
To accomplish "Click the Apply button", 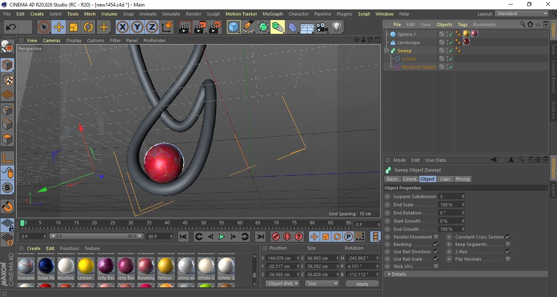I will pos(362,284).
